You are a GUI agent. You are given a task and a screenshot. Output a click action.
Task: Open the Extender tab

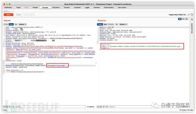click(97, 7)
